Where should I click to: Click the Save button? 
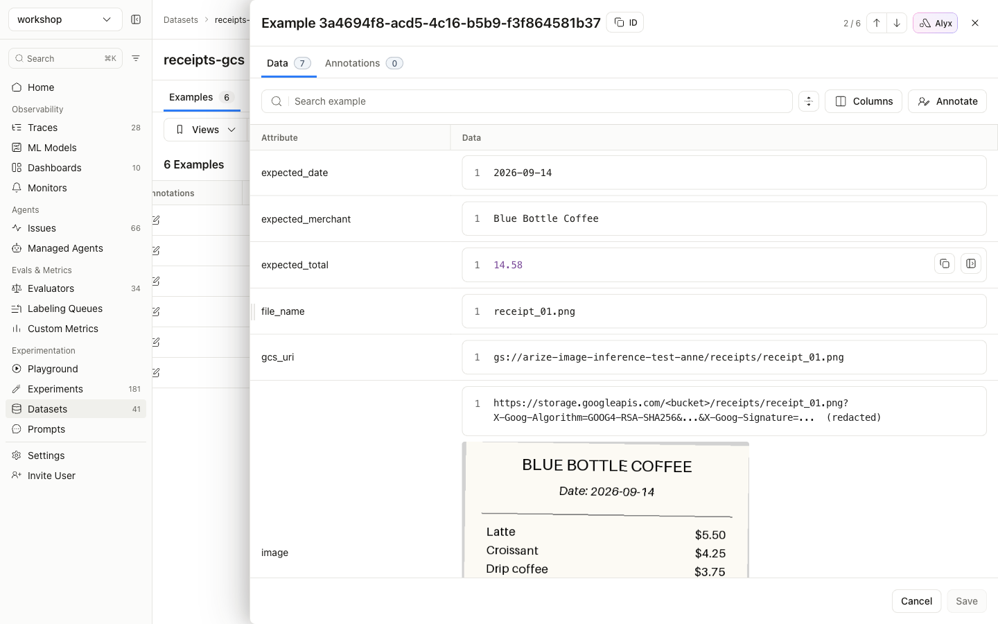coord(967,601)
